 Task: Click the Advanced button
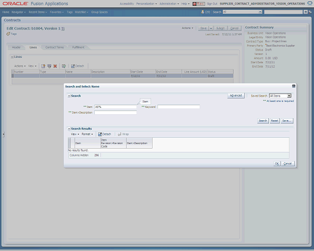click(x=236, y=96)
